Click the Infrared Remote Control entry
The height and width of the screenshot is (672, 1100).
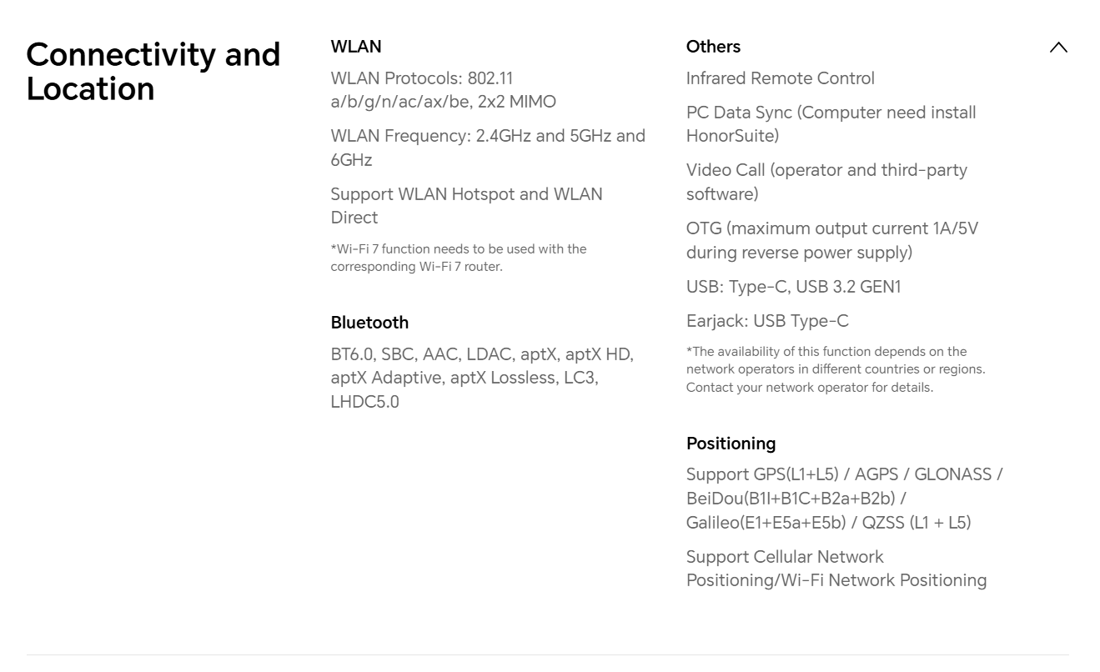click(780, 78)
